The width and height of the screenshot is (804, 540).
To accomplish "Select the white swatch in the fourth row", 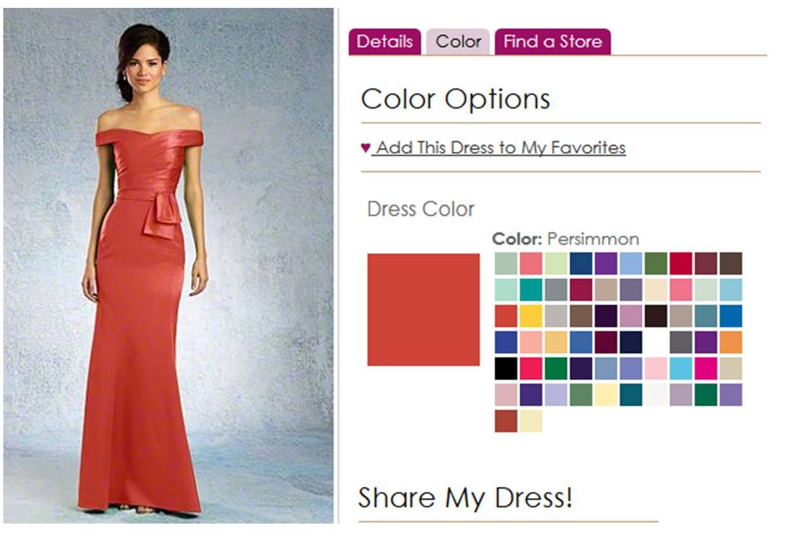I will pos(656,342).
